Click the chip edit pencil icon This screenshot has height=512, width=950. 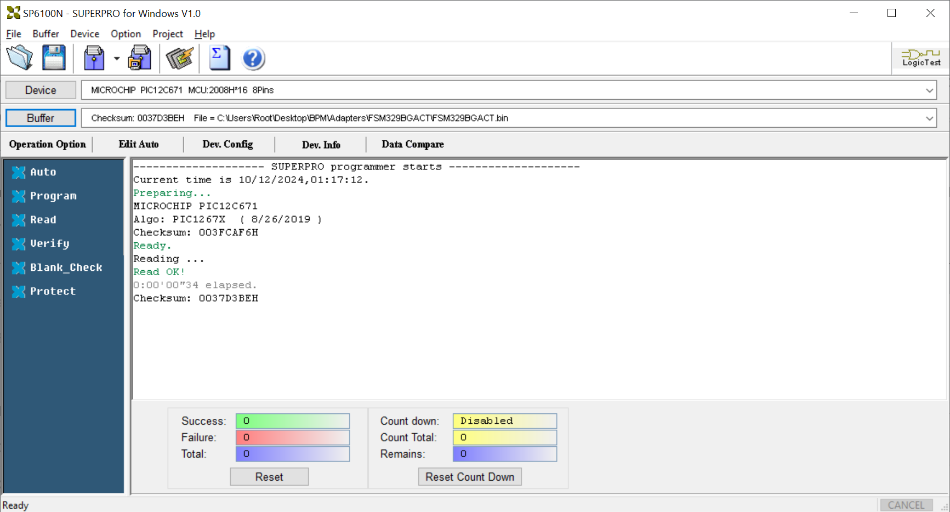[x=180, y=58]
